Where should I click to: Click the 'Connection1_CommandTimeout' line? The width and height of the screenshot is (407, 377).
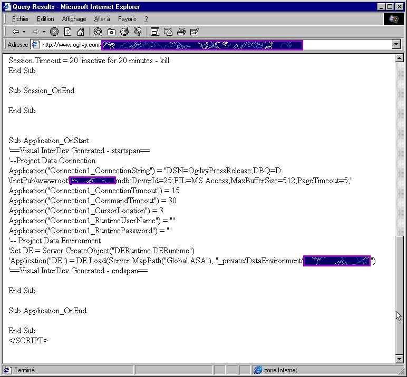[92, 201]
